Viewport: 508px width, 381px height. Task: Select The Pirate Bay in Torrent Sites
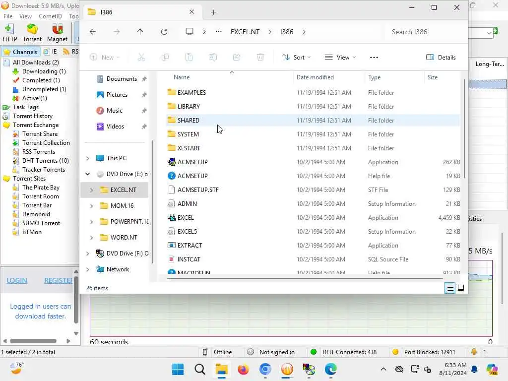pyautogui.click(x=41, y=188)
